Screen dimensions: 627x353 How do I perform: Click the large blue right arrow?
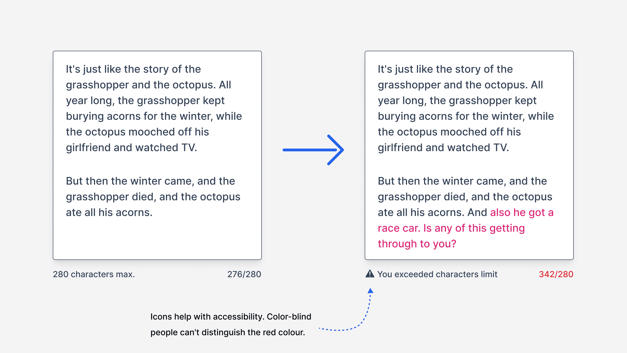pyautogui.click(x=313, y=150)
